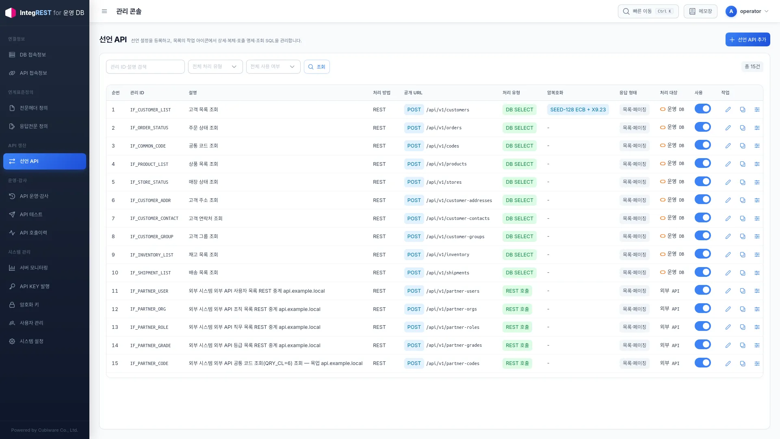Viewport: 780px width, 439px height.
Task: Click the copy icon for IF_INVENTORY_LIST row
Action: coord(743,255)
